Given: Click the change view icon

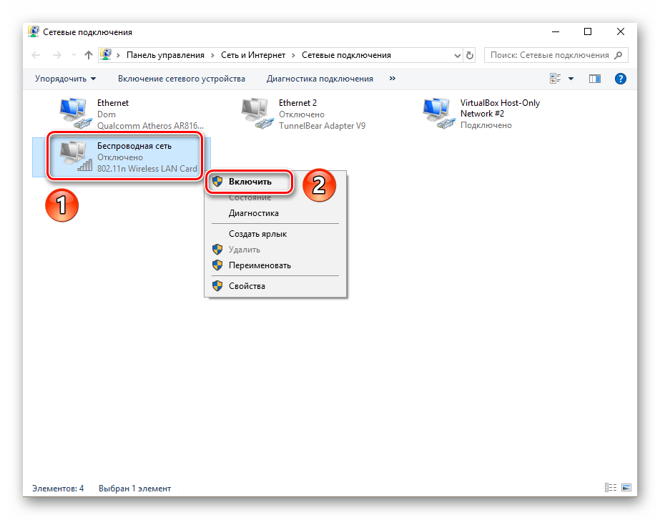Looking at the screenshot, I should click(555, 78).
